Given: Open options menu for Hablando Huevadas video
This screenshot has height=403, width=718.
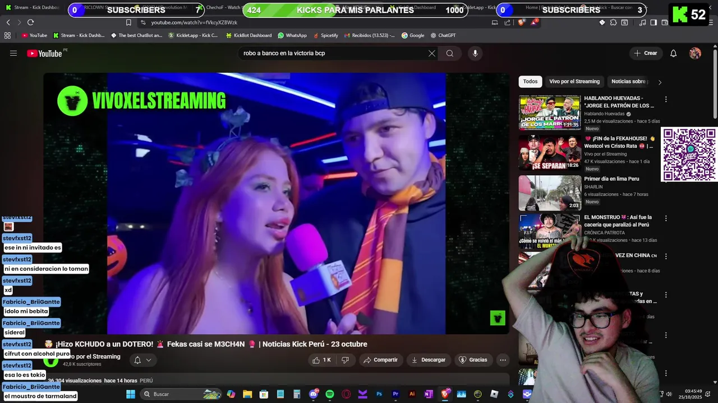Looking at the screenshot, I should (x=666, y=99).
